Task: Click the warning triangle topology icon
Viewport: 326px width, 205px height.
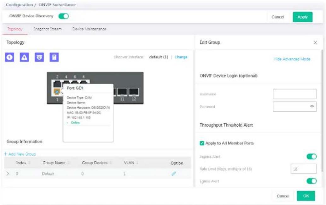Action: coord(24,57)
